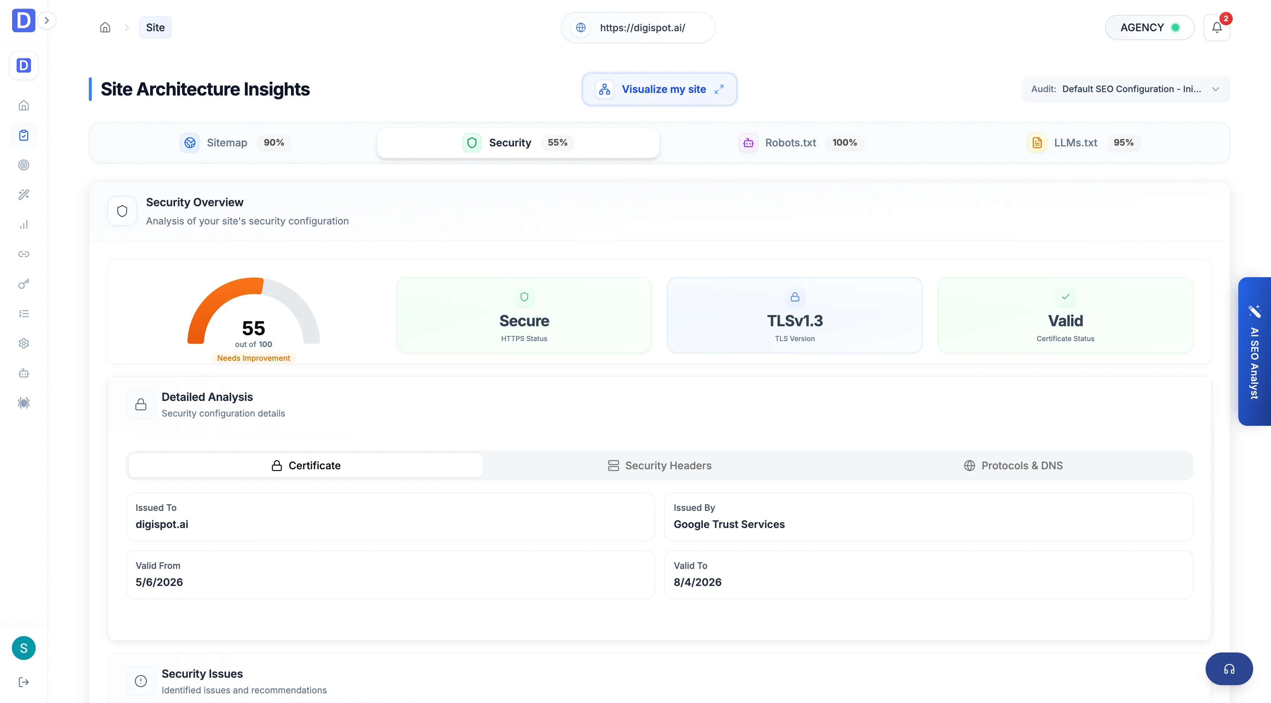Click the Valid To 8/4/2026 date
Screen dimensions: 1271x703
(x=697, y=582)
